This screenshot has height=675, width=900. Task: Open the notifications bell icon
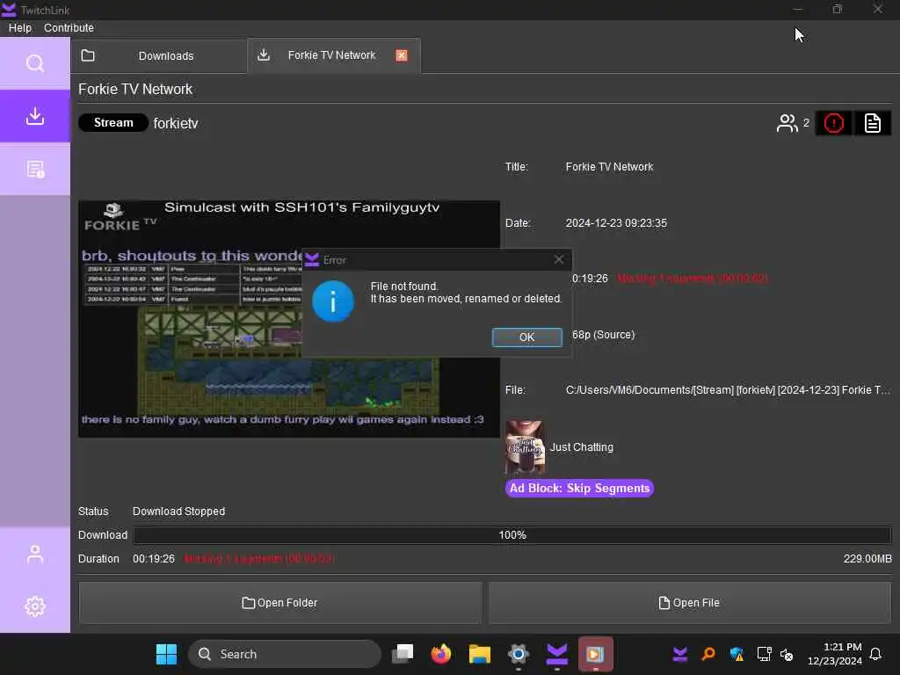point(875,654)
